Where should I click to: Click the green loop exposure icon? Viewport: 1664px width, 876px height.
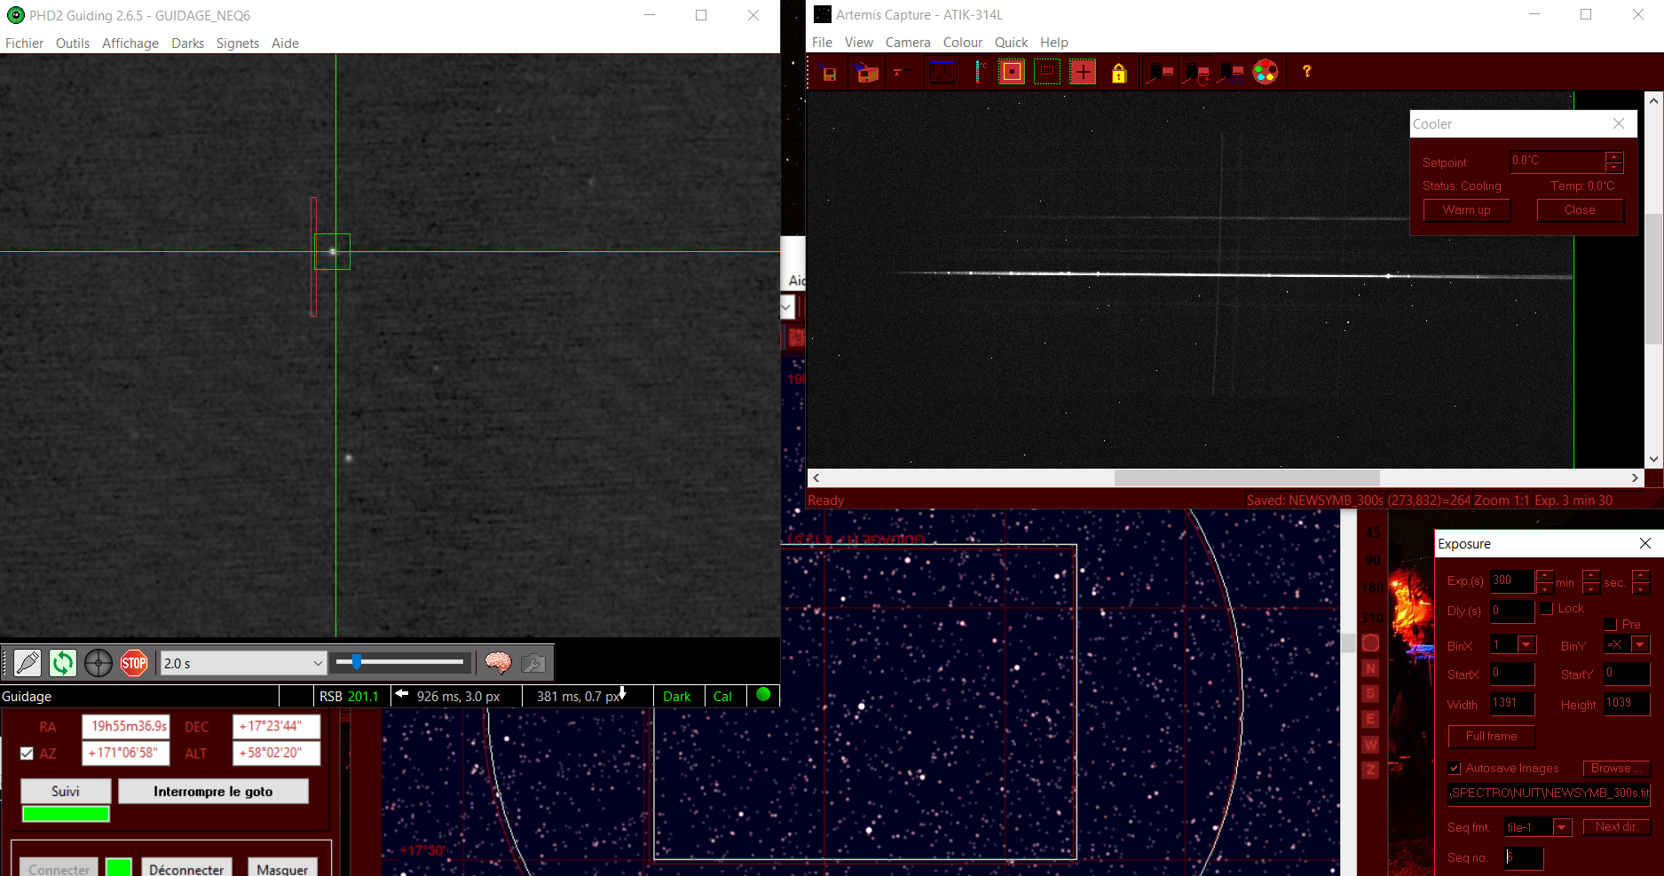[x=62, y=663]
